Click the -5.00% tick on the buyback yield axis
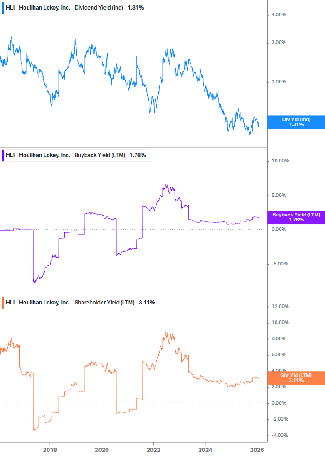 coord(280,264)
